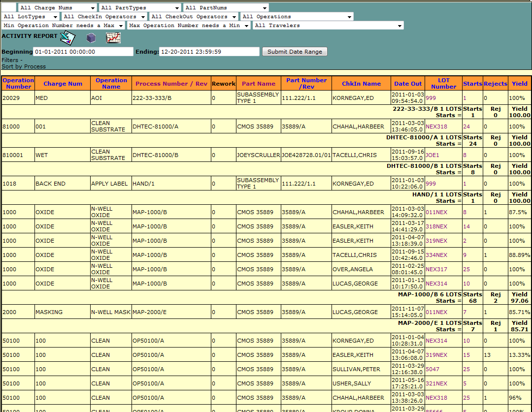Open the Max Operation Number dropdown
The height and width of the screenshot is (412, 532).
coord(189,25)
